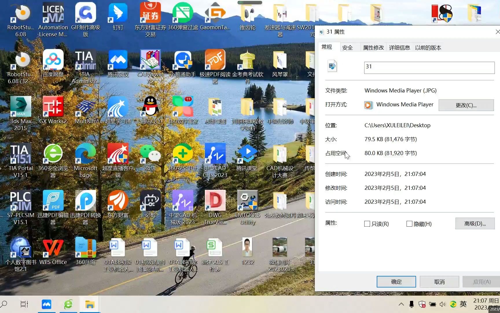500x313 pixels.
Task: Open 钉钉 desktop shortcut
Action: coord(118,17)
